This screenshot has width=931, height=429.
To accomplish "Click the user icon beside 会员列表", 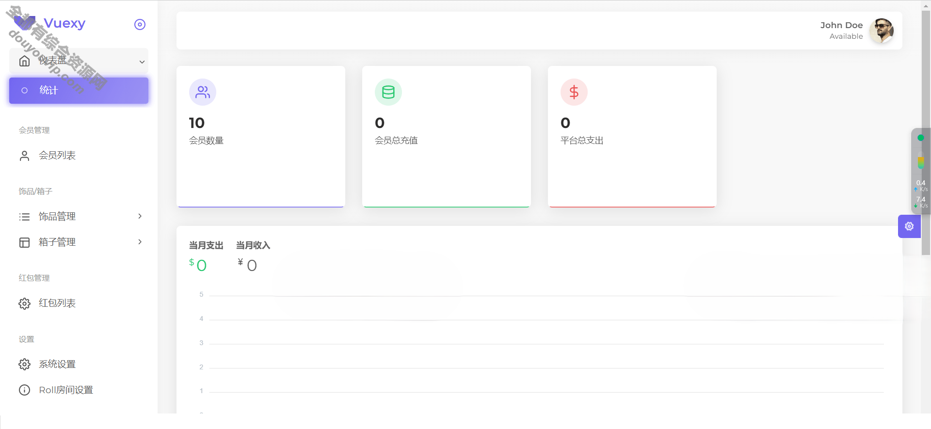I will (x=24, y=156).
